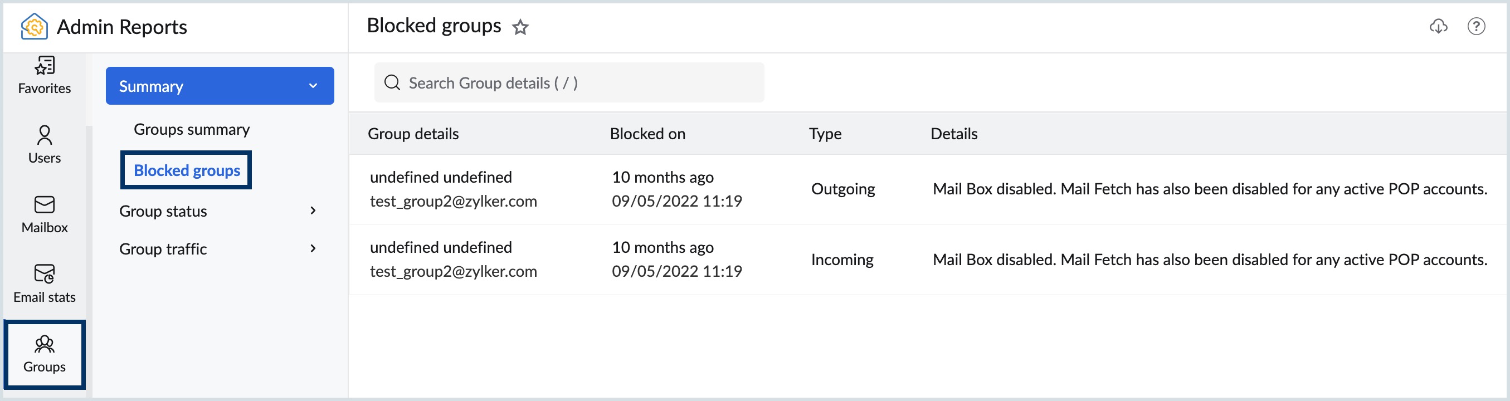Select Blocked groups menu item
Viewport: 1510px width, 401px height.
187,170
